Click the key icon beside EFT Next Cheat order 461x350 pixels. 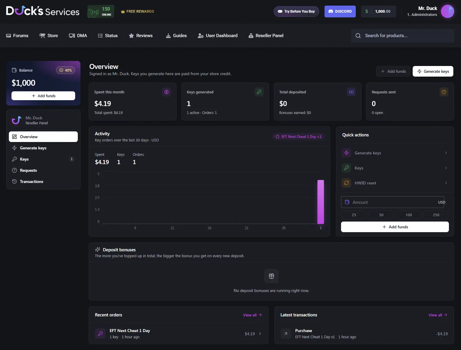point(100,334)
